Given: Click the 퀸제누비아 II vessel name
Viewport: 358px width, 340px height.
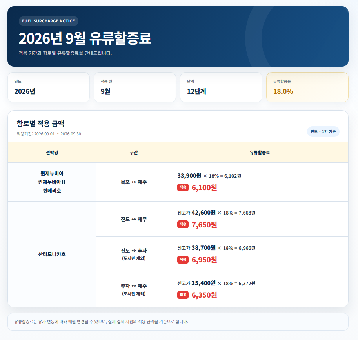Looking at the screenshot, I should [52, 182].
